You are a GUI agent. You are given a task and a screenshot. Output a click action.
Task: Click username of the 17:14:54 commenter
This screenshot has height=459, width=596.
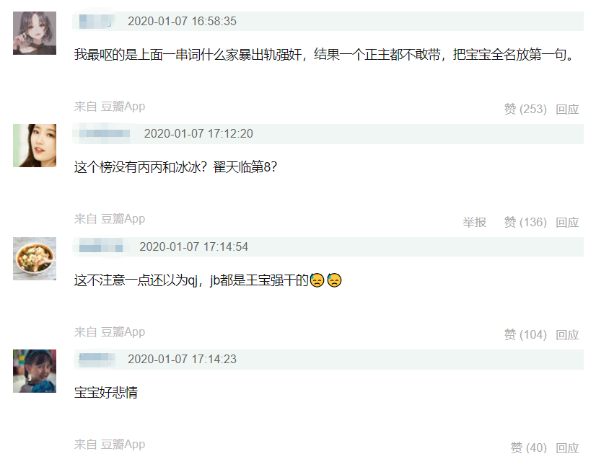click(101, 246)
